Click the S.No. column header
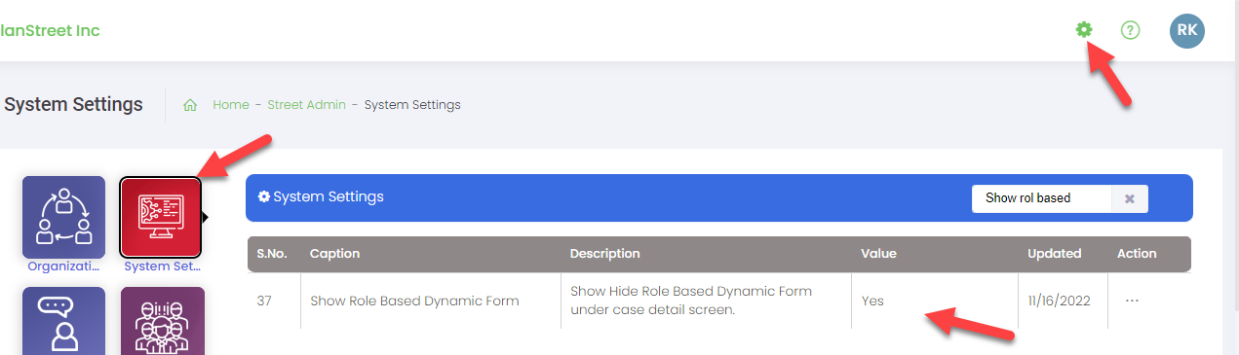 point(272,254)
